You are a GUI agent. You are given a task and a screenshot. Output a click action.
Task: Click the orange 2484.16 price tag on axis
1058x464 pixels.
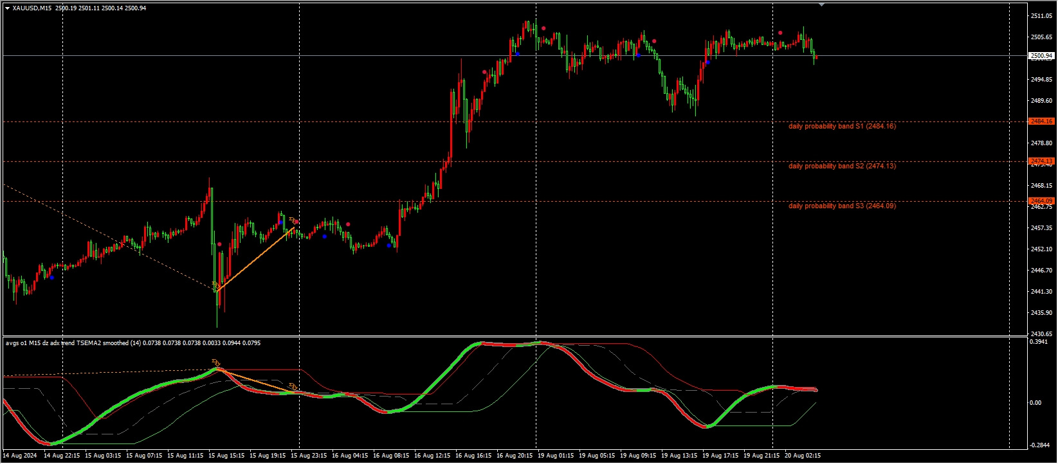(x=1041, y=121)
